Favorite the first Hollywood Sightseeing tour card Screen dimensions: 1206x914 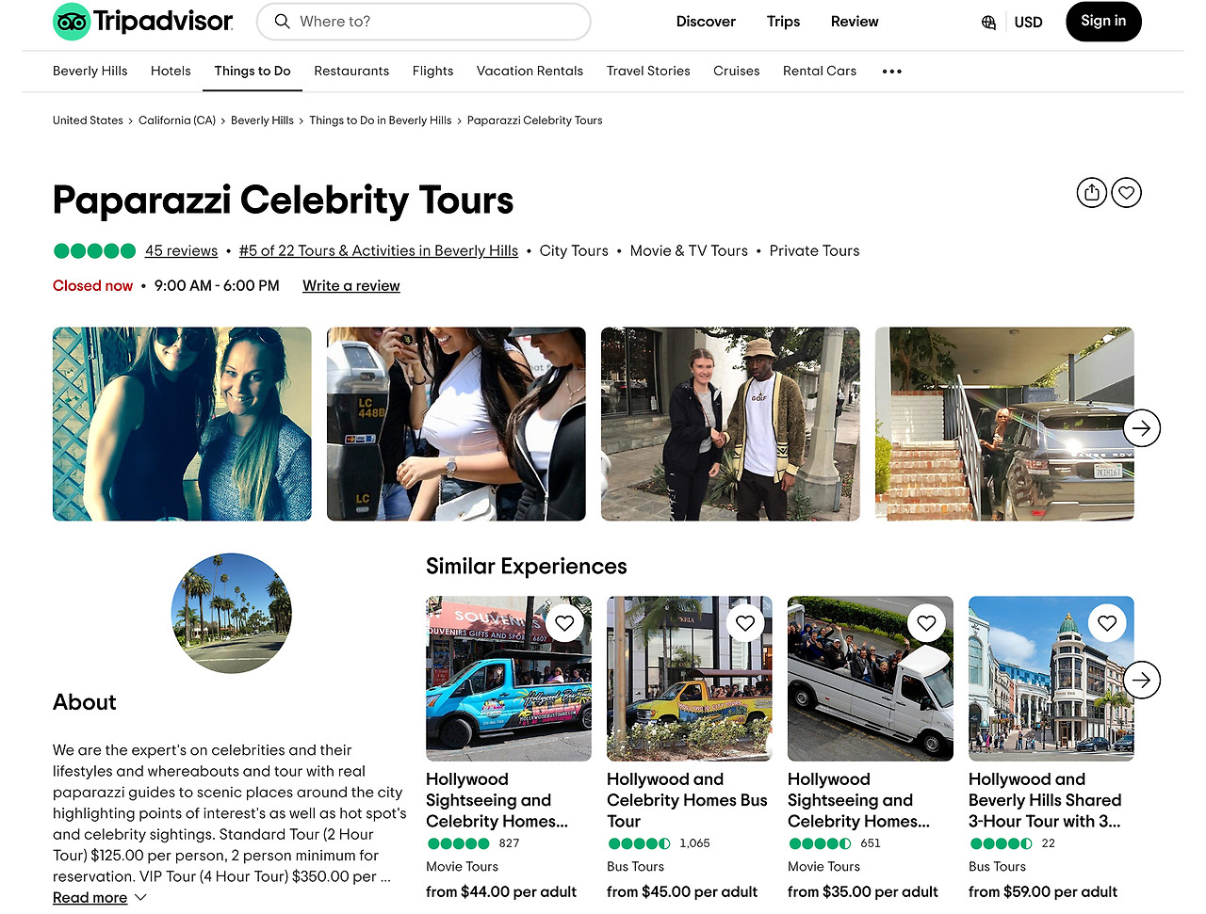click(x=564, y=623)
